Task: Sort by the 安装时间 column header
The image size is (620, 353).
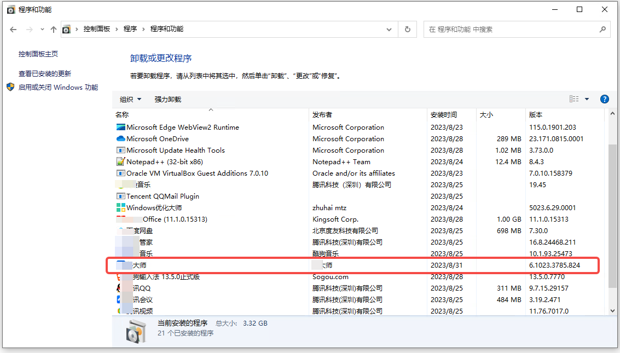Action: (x=451, y=114)
